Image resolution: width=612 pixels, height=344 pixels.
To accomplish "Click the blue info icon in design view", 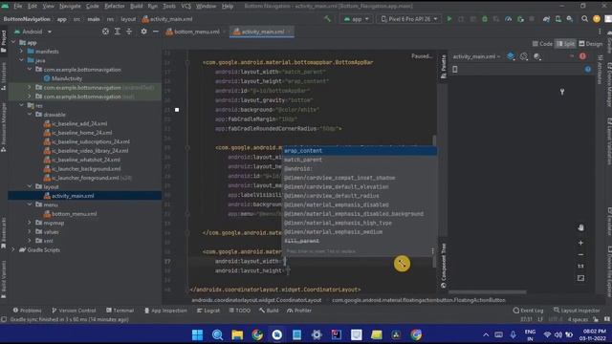I will tap(588, 70).
